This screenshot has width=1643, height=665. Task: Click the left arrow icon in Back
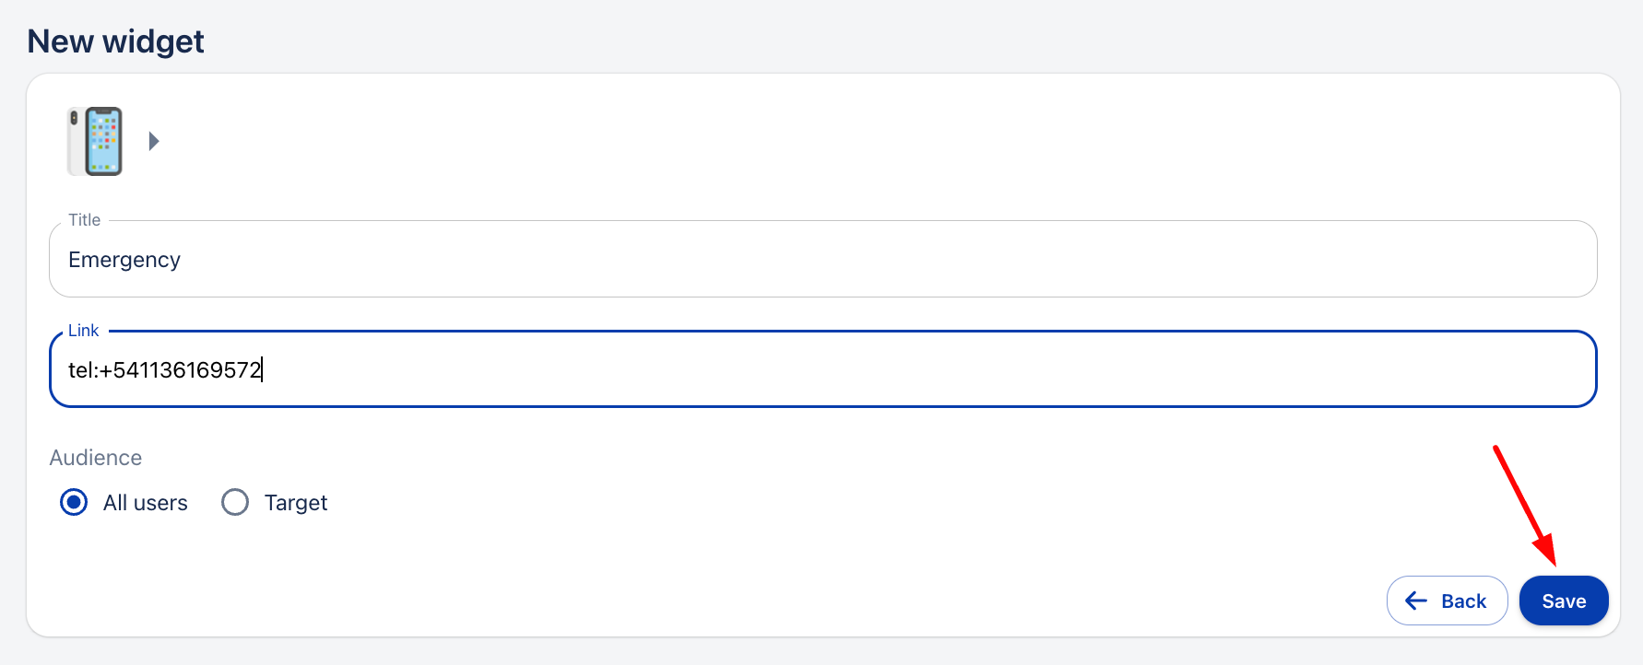coord(1416,601)
